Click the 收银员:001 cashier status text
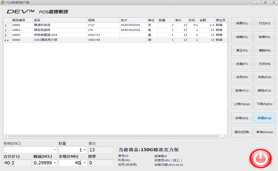 tap(168, 161)
